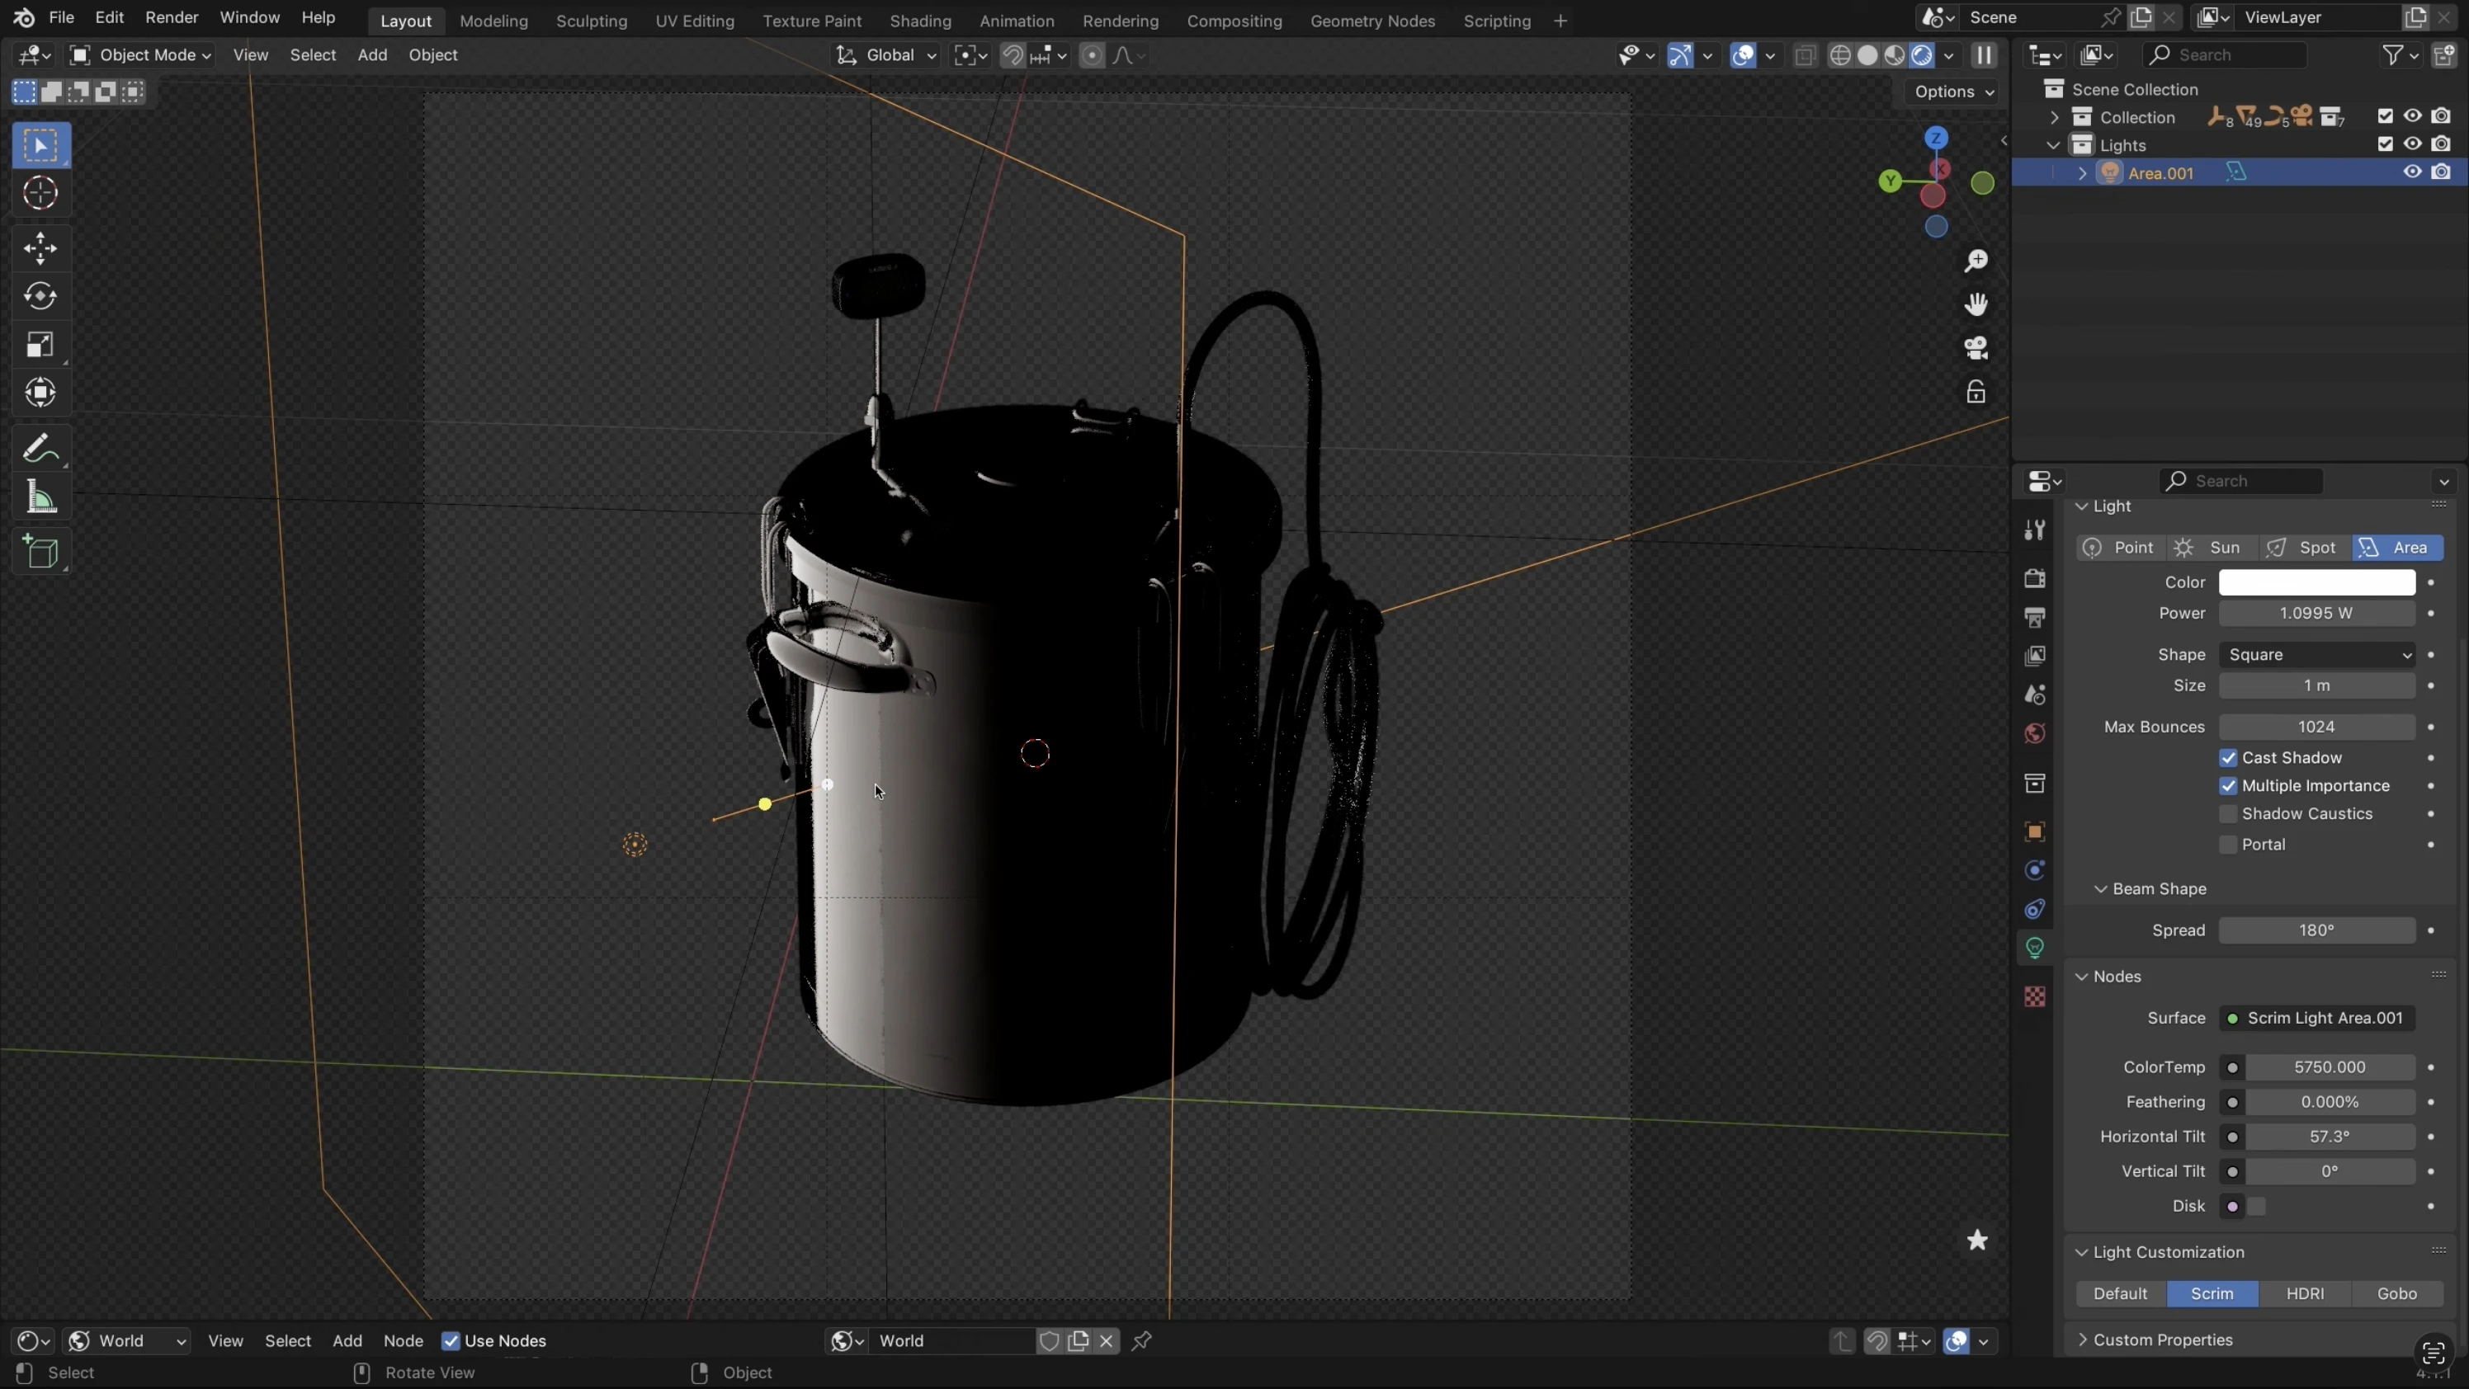Select the Add Cube tool
This screenshot has width=2469, height=1389.
pyautogui.click(x=40, y=553)
